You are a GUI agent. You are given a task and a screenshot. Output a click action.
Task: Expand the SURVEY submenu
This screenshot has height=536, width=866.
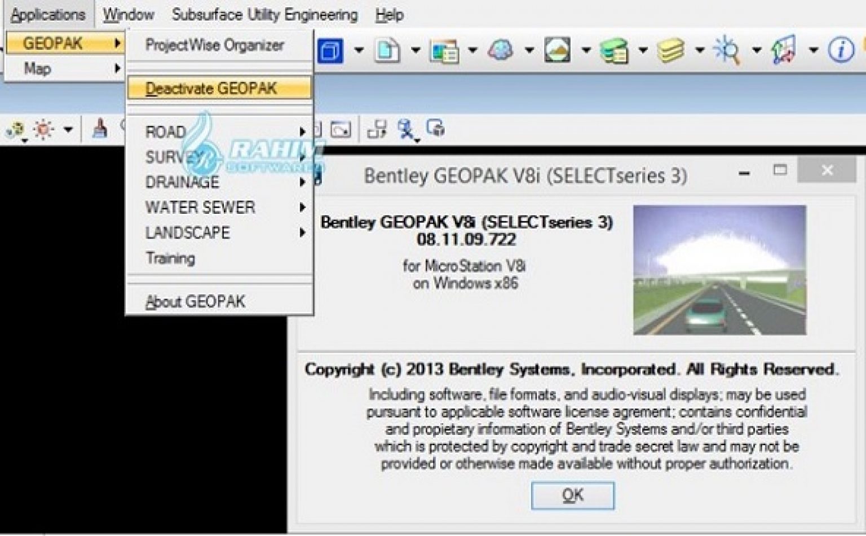[219, 157]
